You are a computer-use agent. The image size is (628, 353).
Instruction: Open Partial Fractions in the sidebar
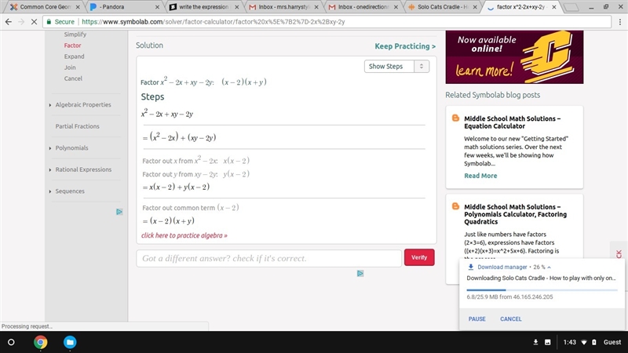click(x=77, y=126)
